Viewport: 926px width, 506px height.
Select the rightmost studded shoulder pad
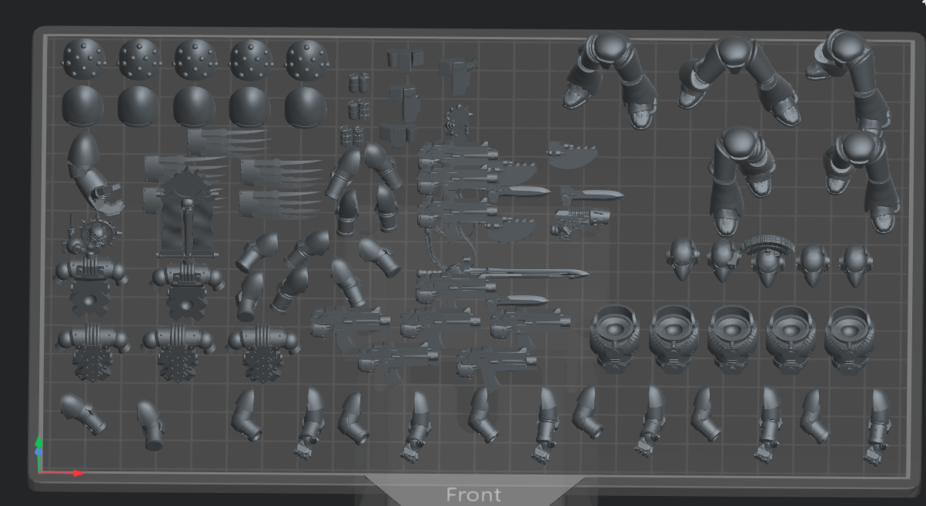coord(307,59)
